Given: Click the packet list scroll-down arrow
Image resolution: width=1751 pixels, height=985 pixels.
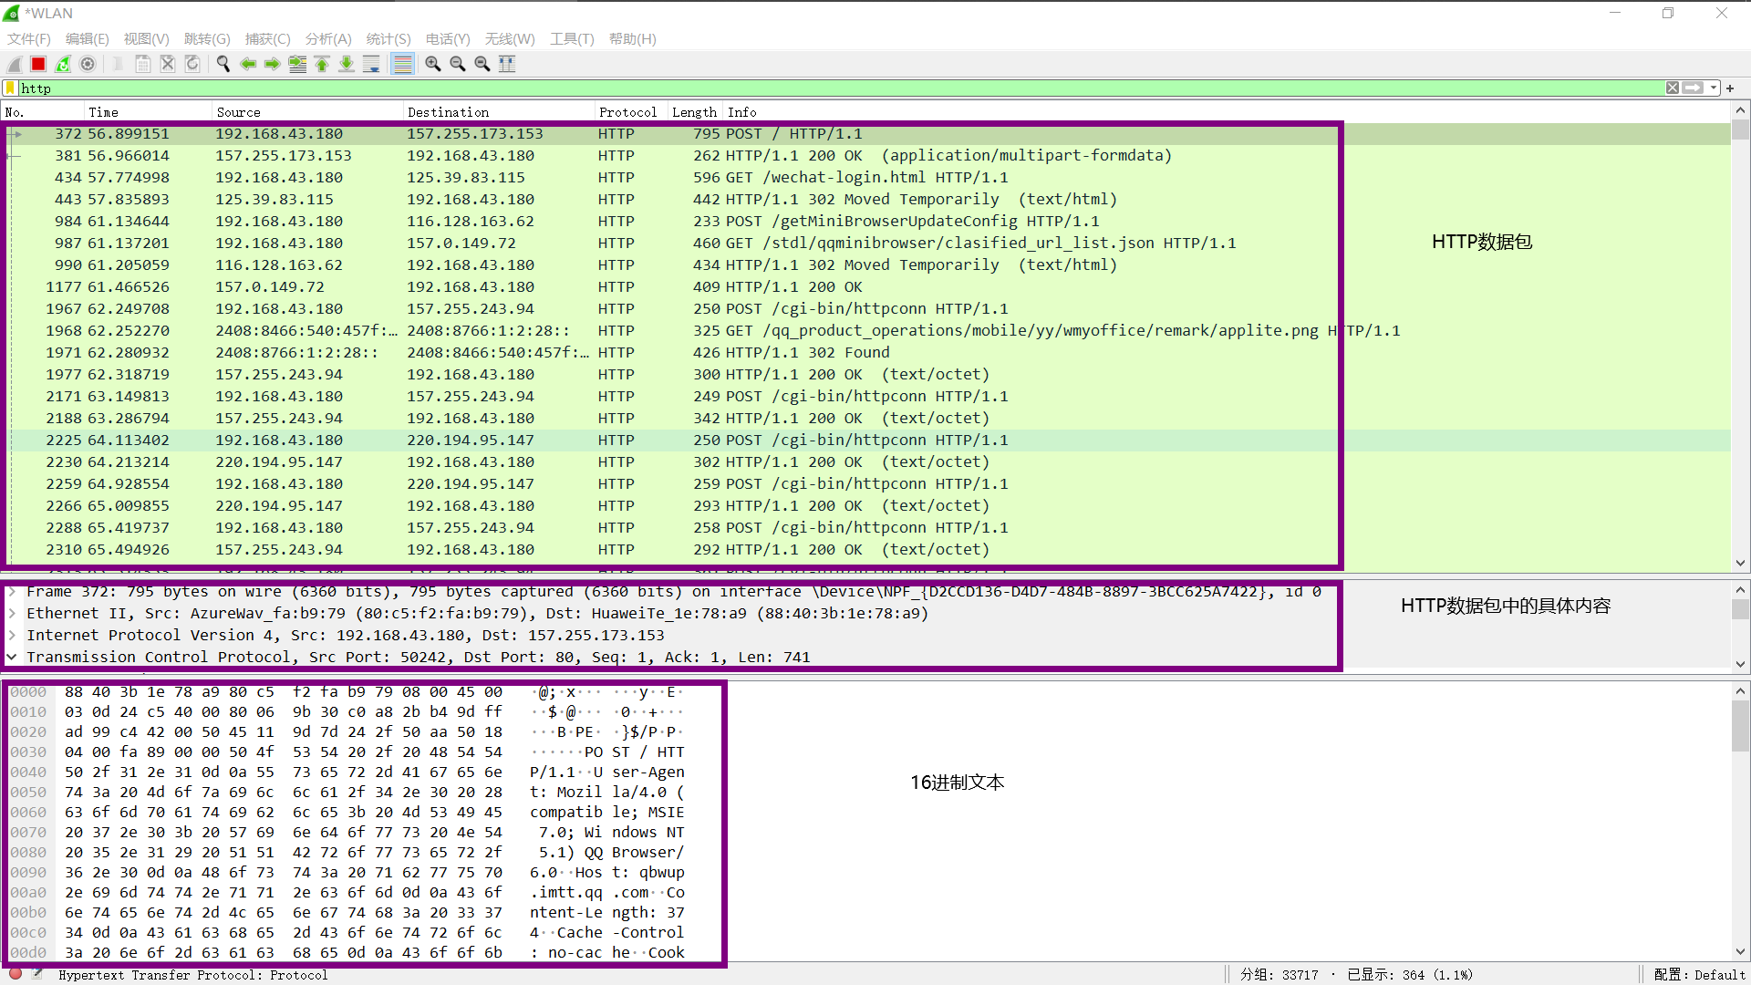Looking at the screenshot, I should [1740, 564].
